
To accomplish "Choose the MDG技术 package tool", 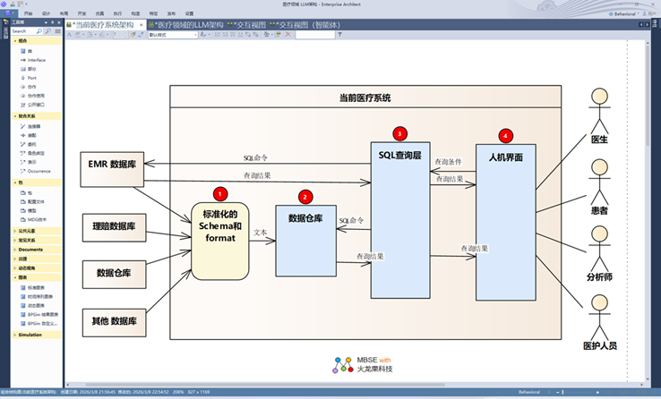I will coord(37,218).
